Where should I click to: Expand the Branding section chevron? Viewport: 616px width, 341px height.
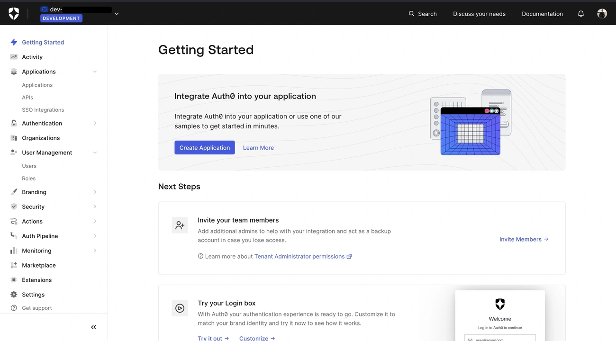pyautogui.click(x=95, y=192)
